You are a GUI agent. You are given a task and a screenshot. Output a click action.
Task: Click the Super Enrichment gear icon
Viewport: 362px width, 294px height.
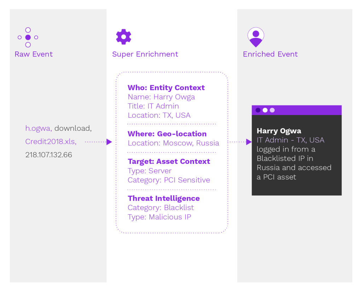pyautogui.click(x=123, y=37)
